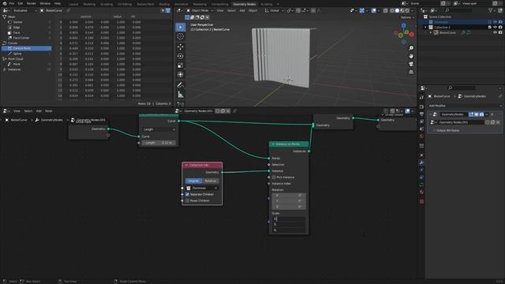Expand the Output Attributes panel
The height and width of the screenshot is (284, 505).
tap(447, 130)
